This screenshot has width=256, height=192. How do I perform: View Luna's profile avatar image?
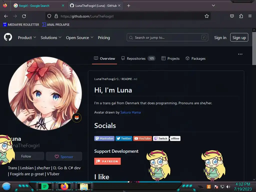[45, 93]
